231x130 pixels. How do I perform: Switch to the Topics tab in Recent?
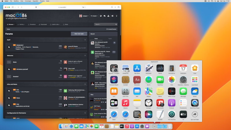point(110,39)
